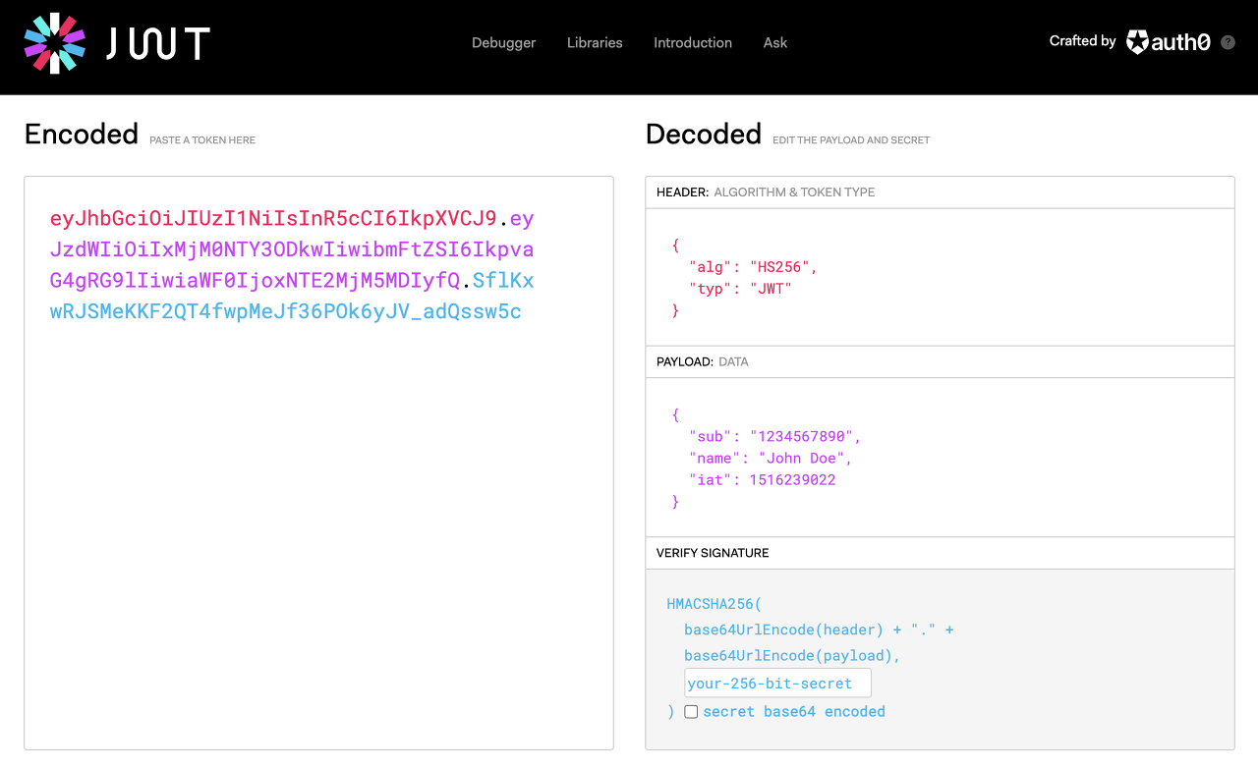Screen dimensions: 1258x767
Task: Open the Introduction nav item
Action: (693, 43)
